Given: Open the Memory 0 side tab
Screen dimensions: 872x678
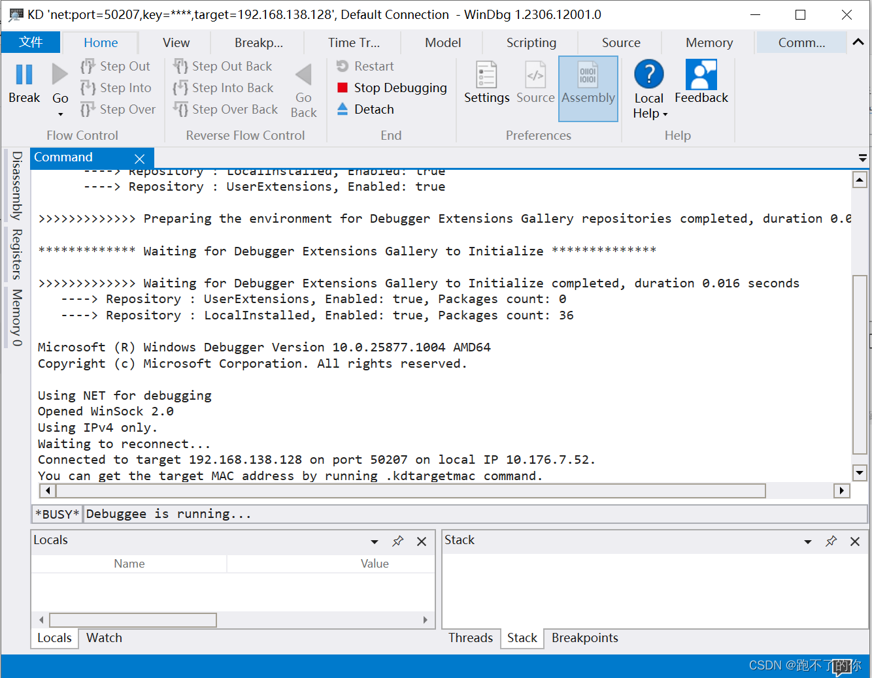Looking at the screenshot, I should pos(16,317).
